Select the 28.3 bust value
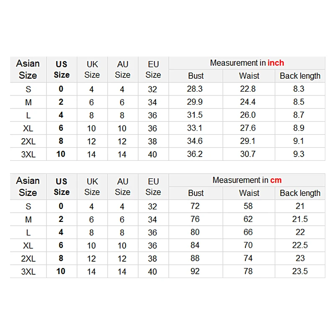Viewport: 335px width, 335px height. tap(195, 89)
